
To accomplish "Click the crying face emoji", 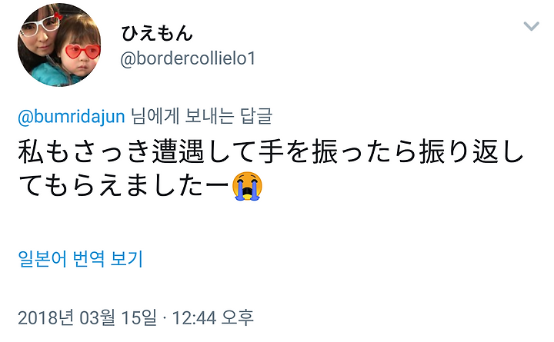I will (247, 186).
